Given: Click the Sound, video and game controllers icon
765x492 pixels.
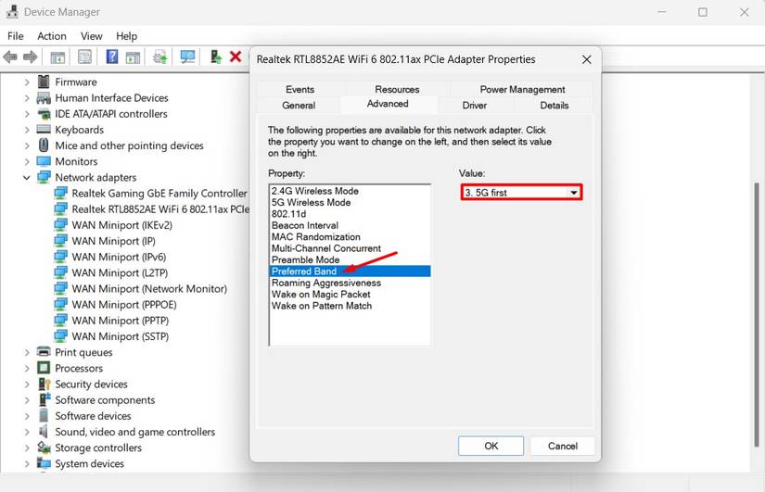Looking at the screenshot, I should pyautogui.click(x=44, y=431).
